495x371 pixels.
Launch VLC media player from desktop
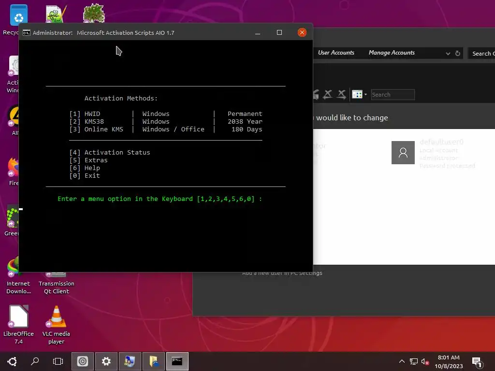coord(56,316)
